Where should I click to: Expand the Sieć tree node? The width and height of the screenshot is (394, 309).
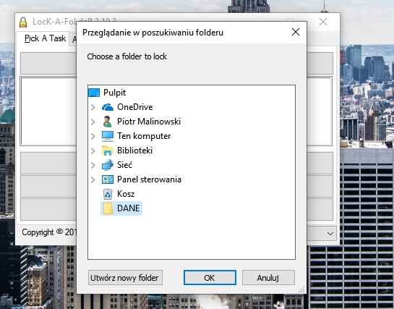93,165
